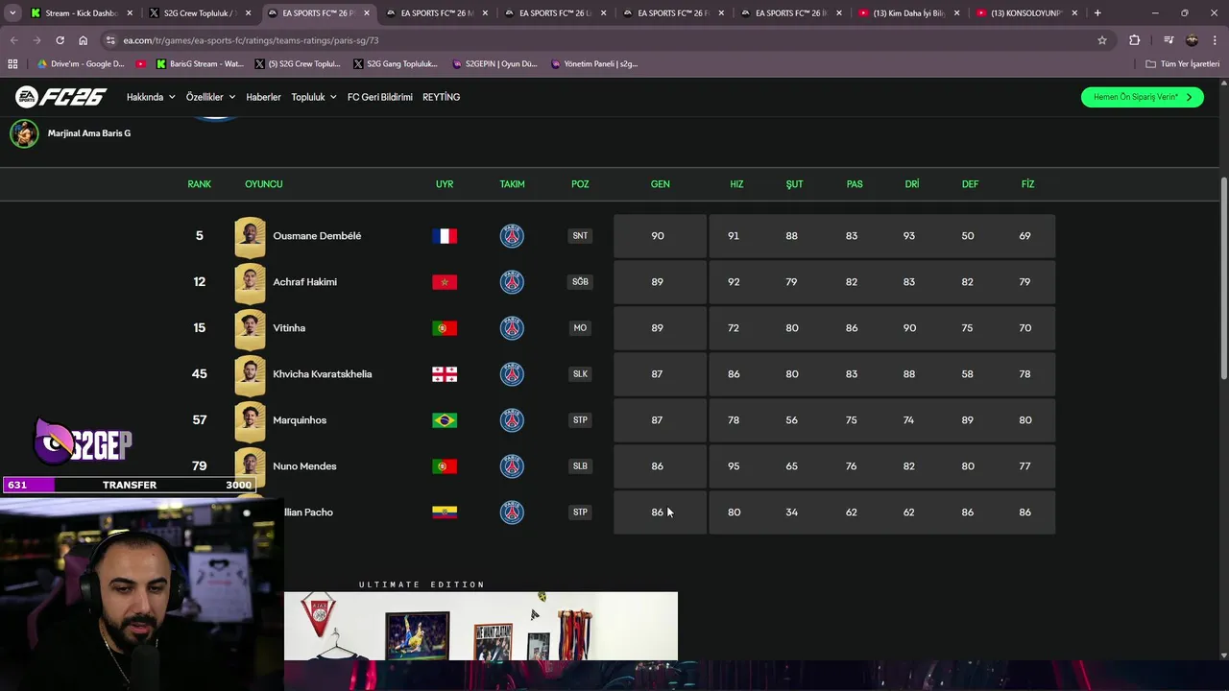Click the French flag in Dembélé's row
The image size is (1229, 691).
click(x=445, y=236)
